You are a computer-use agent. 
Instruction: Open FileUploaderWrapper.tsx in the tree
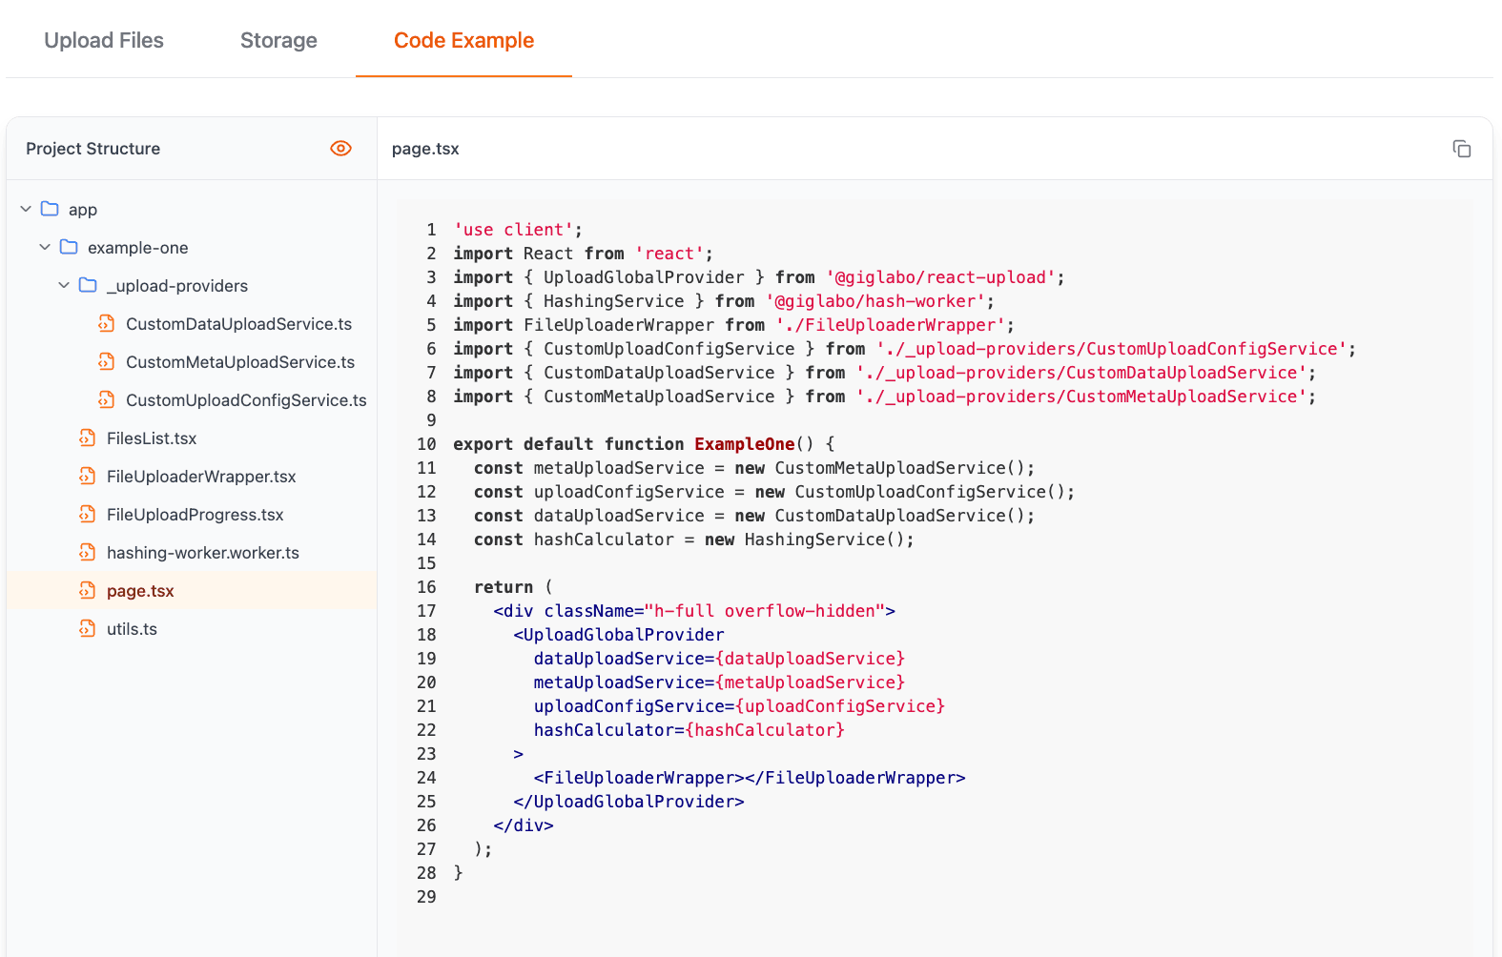point(201,477)
